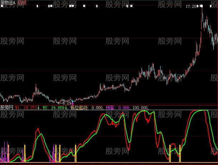Click the 6.23 low price label
The height and width of the screenshot is (165, 218).
tap(66, 103)
